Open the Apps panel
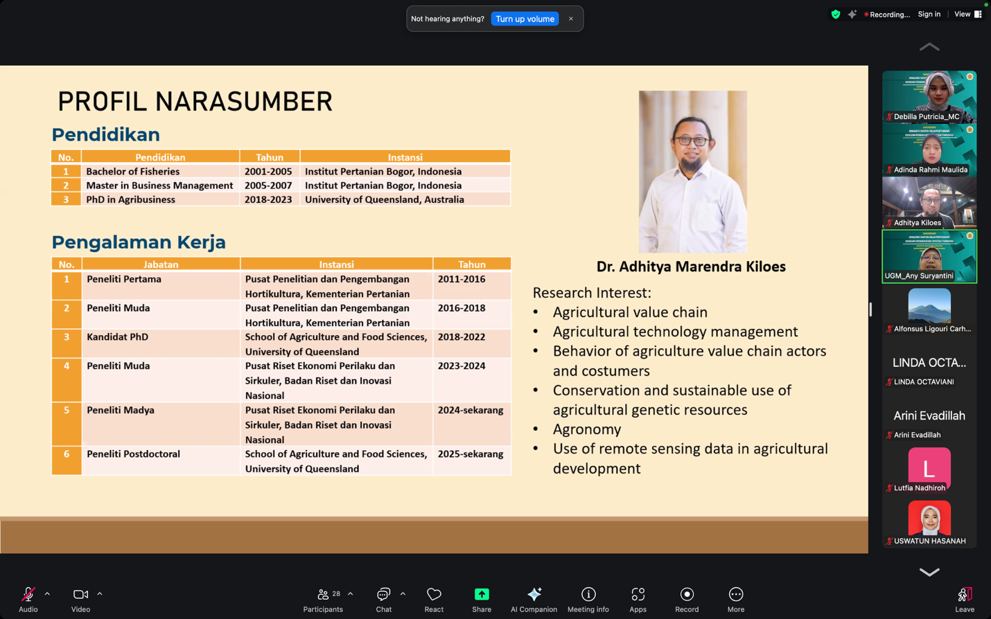Viewport: 991px width, 619px height. point(638,598)
